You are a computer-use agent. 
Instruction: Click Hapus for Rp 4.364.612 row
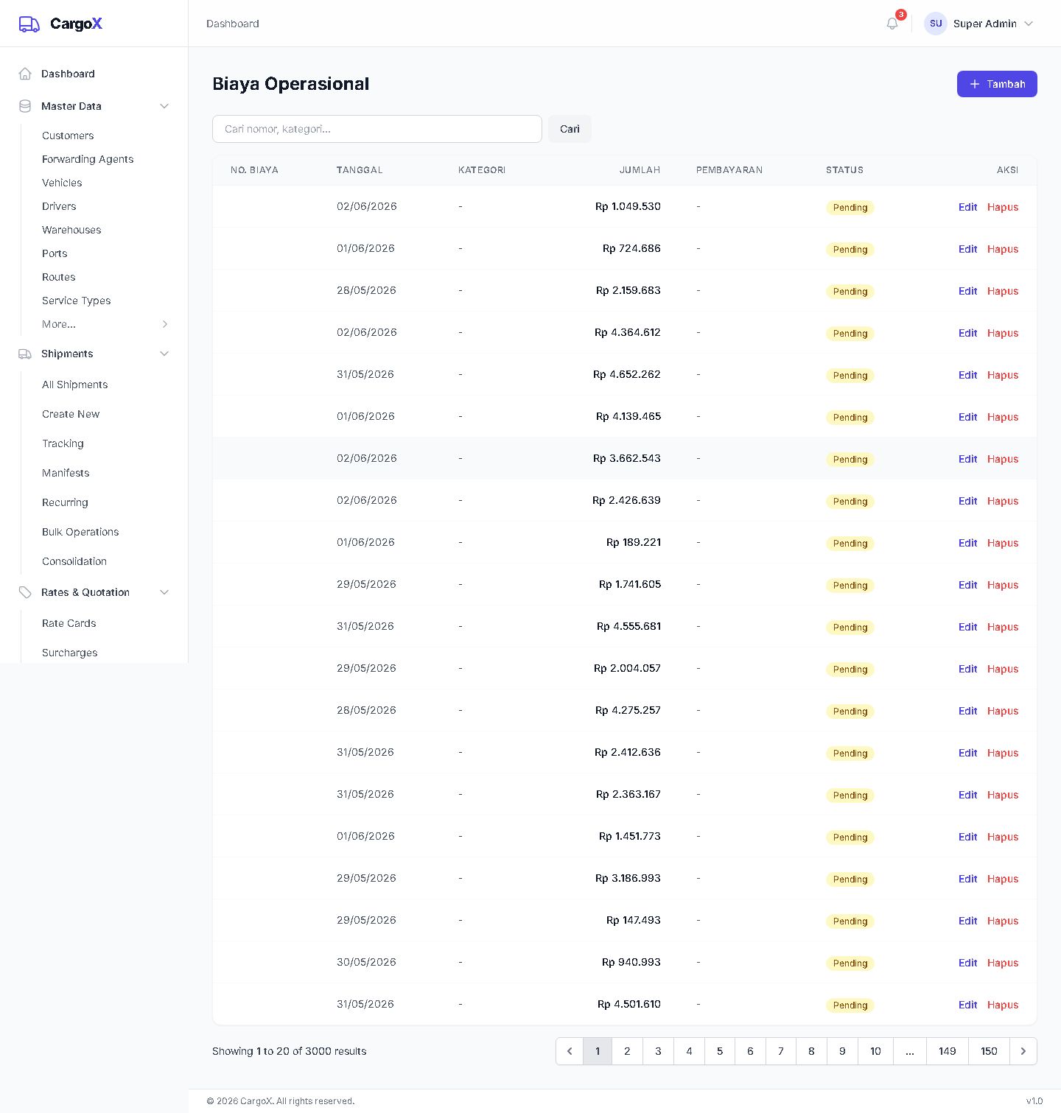point(1003,333)
